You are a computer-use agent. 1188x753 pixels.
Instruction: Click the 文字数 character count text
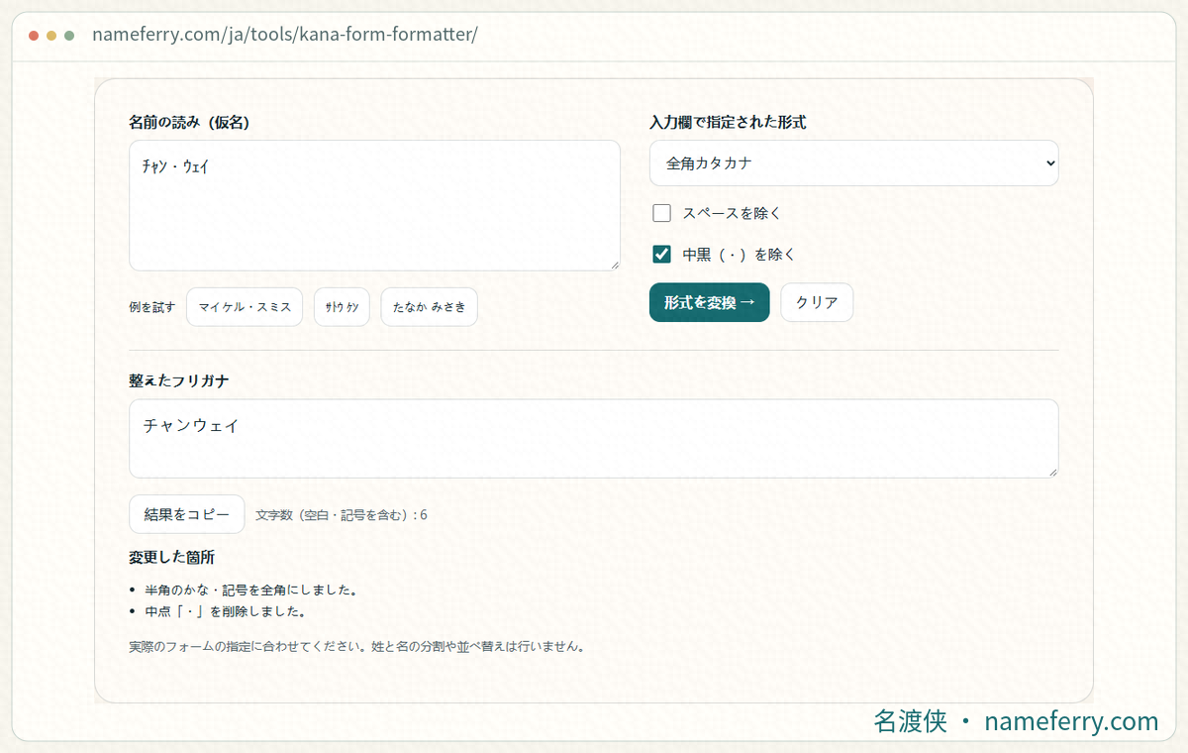click(342, 515)
